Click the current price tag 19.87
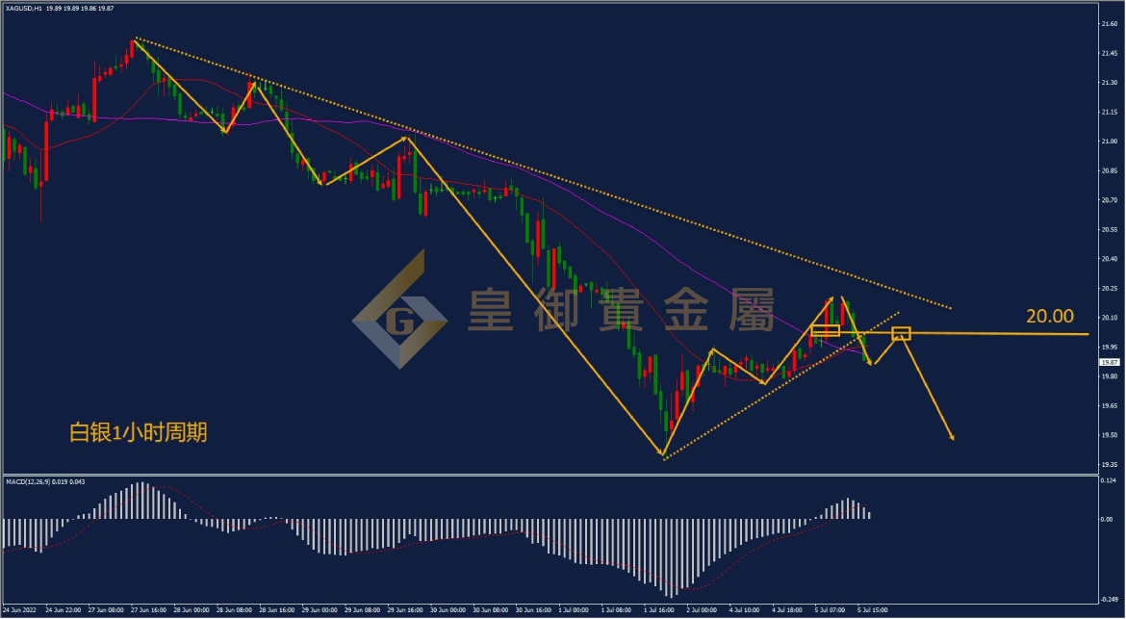Image resolution: width=1126 pixels, height=619 pixels. coord(1110,363)
